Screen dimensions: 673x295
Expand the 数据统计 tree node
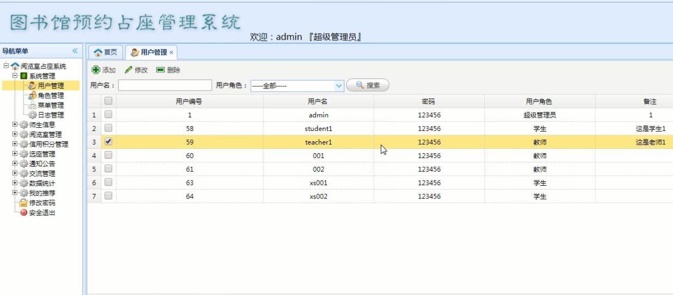tap(15, 183)
